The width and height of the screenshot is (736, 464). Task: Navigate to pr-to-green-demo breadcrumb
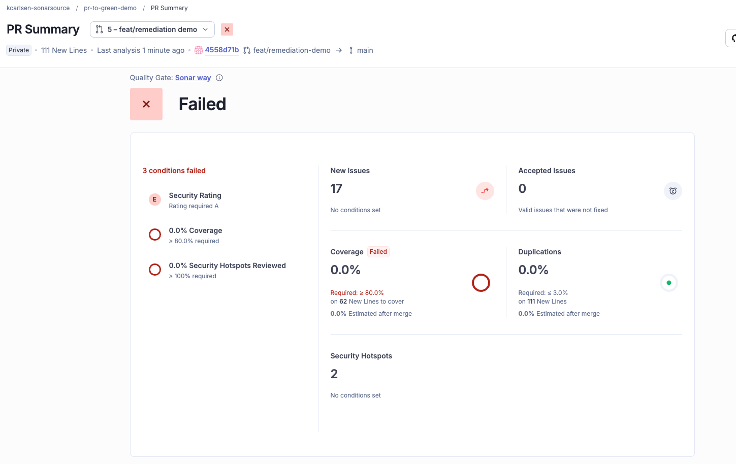pyautogui.click(x=110, y=8)
